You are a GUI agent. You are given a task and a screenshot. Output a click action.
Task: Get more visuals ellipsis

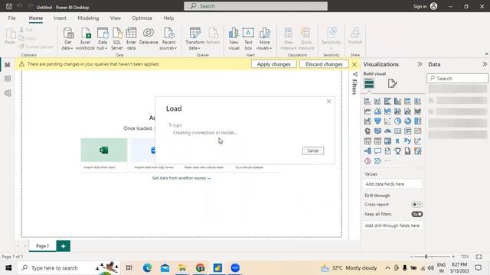pyautogui.click(x=387, y=161)
